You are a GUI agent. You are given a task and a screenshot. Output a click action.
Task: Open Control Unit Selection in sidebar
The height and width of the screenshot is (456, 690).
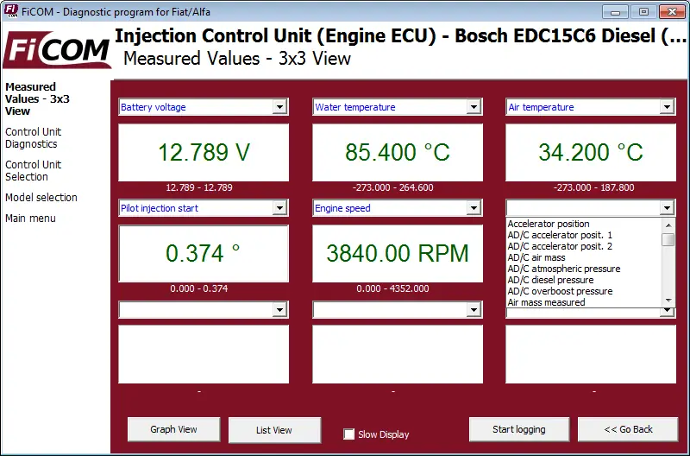pyautogui.click(x=33, y=170)
